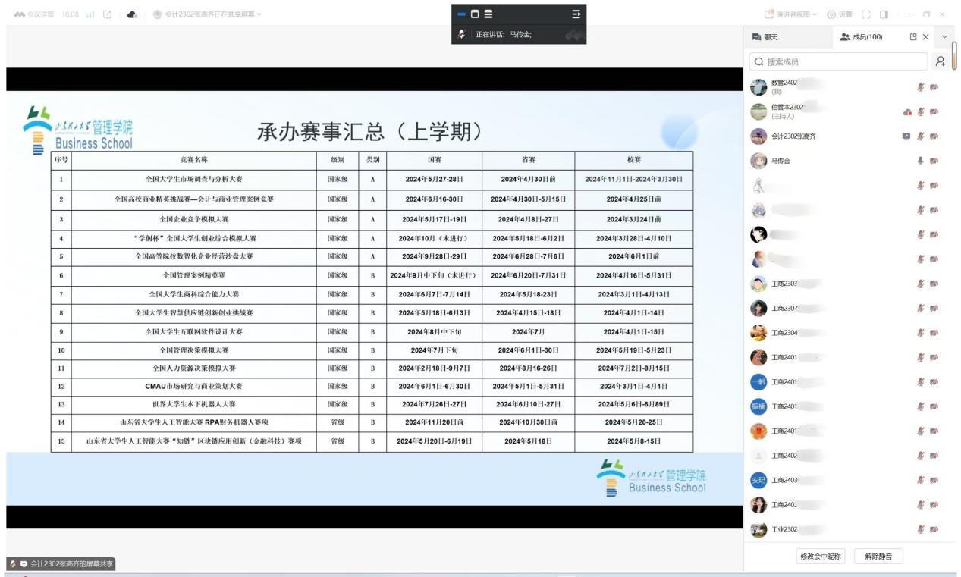Click the invite member icon beside search
This screenshot has height=577, width=961.
point(941,62)
